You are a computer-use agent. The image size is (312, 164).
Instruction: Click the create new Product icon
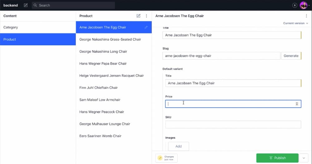click(x=139, y=16)
